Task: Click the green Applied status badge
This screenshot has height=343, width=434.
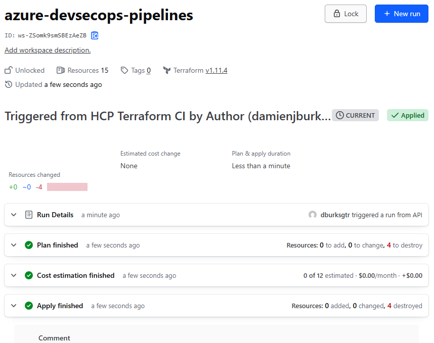Action: 408,115
